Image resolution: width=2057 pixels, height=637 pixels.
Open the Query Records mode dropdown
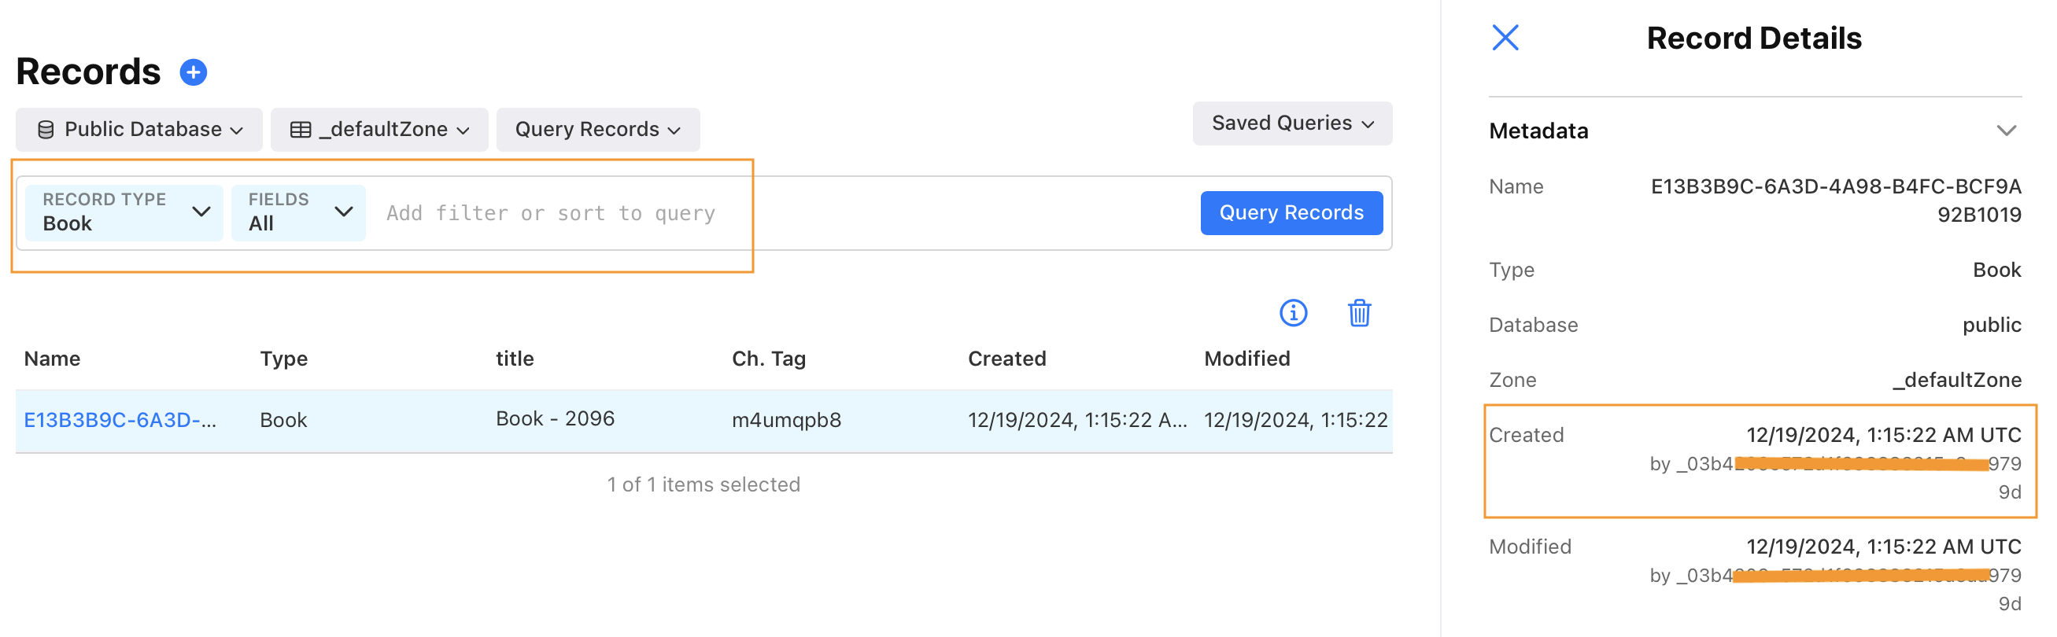pos(597,129)
